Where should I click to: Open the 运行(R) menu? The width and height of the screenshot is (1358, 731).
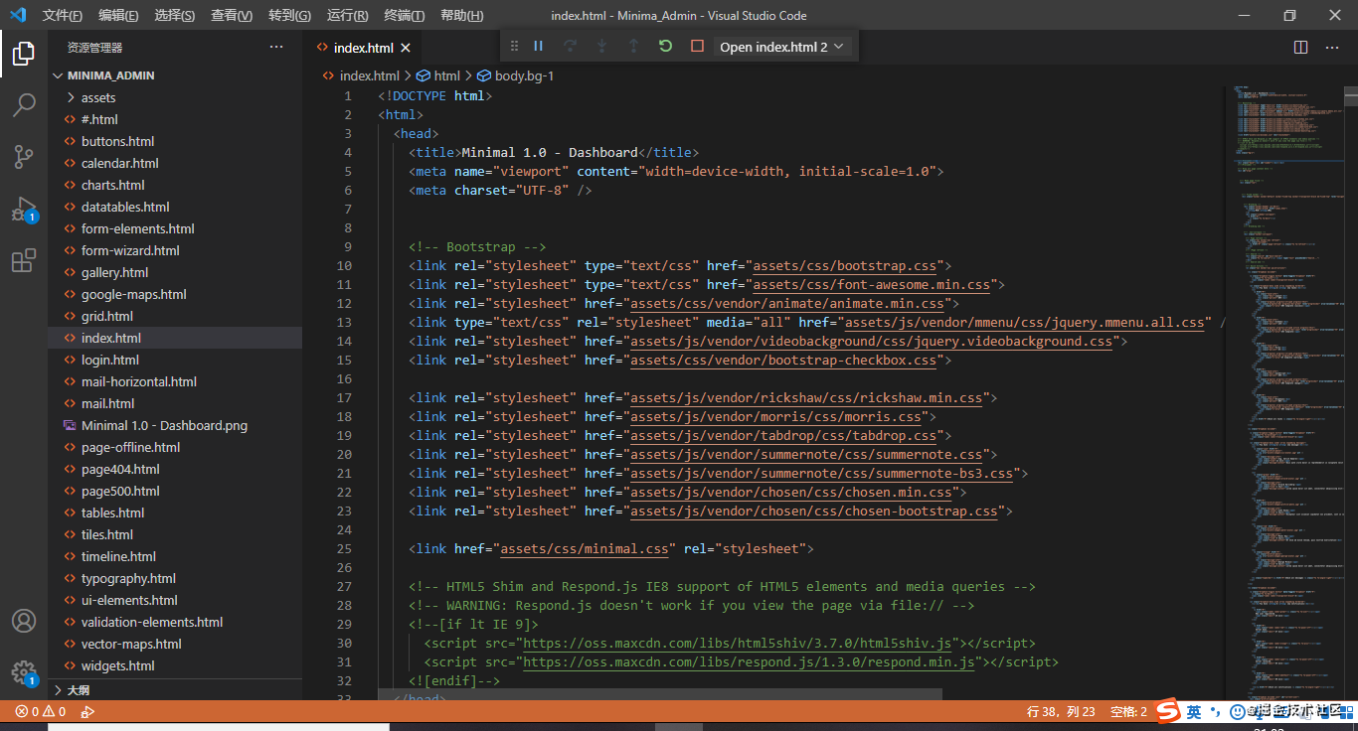347,15
